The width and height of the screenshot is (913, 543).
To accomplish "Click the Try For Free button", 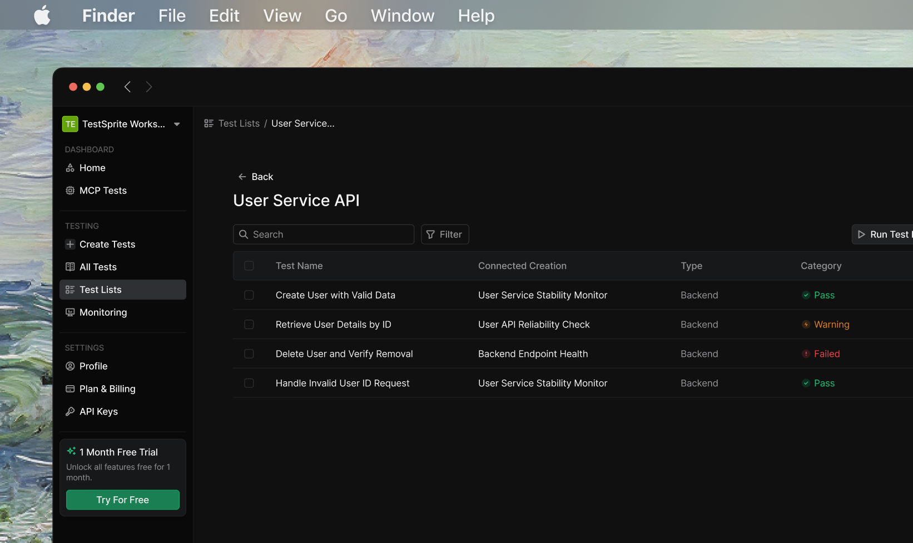I will click(x=123, y=500).
